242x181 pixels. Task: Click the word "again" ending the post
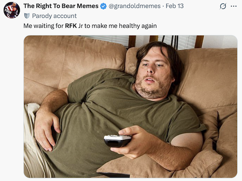coord(149,26)
